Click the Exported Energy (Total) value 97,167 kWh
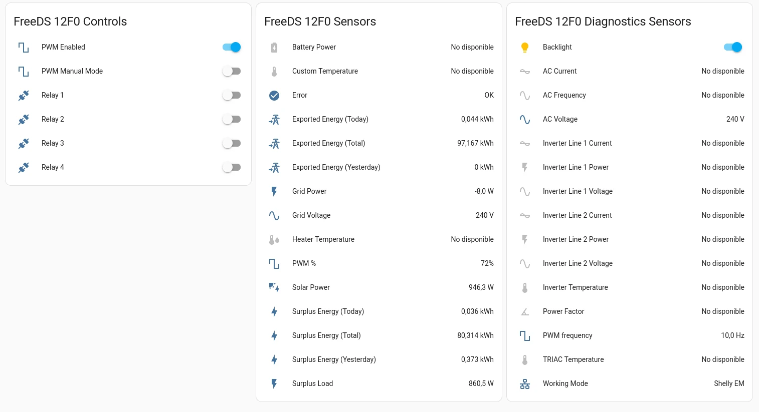The width and height of the screenshot is (759, 412). 475,143
